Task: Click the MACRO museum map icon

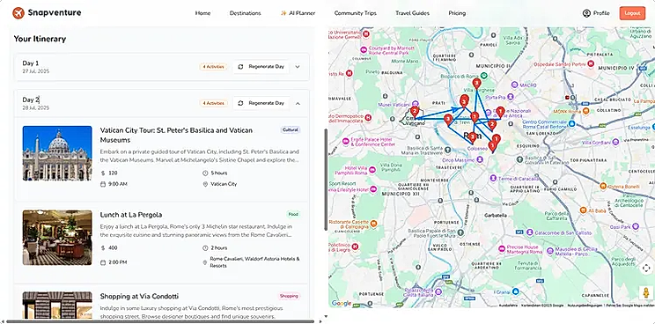Action: [x=515, y=85]
